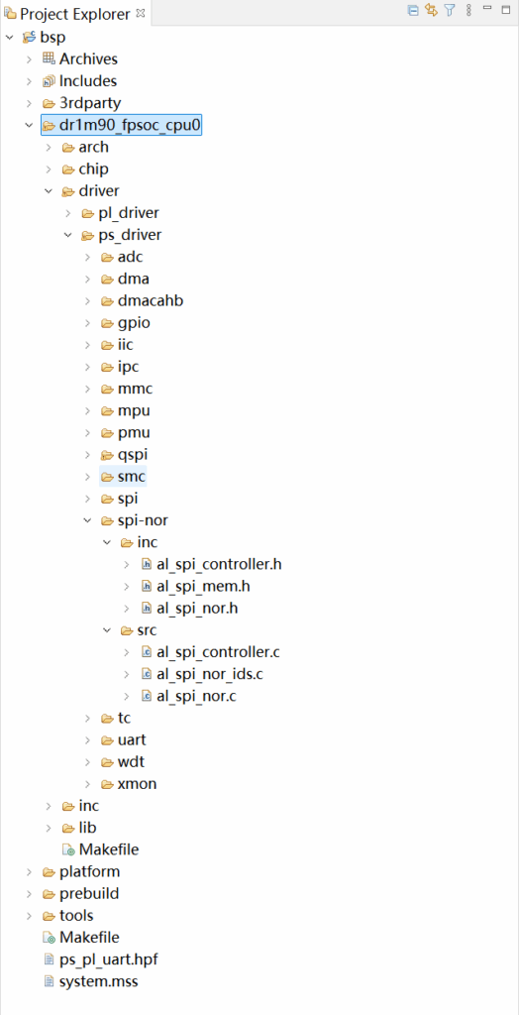The width and height of the screenshot is (519, 1015).
Task: Collapse the spi-nor folder
Action: coord(88,519)
